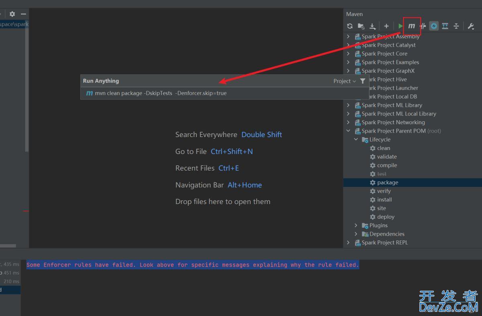Download sources and documentation icon
The height and width of the screenshot is (316, 482).
[373, 26]
